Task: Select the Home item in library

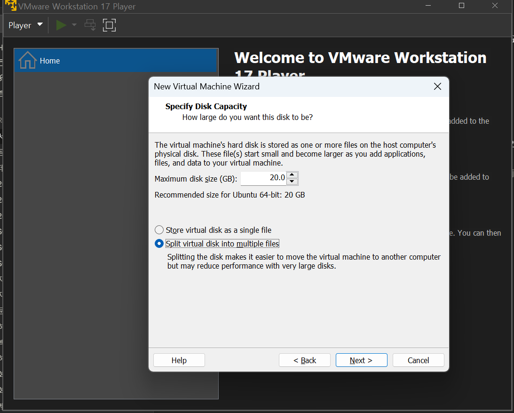Action: point(116,61)
